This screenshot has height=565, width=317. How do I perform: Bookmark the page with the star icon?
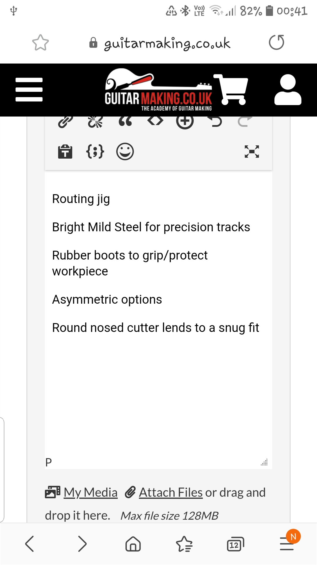click(x=41, y=43)
